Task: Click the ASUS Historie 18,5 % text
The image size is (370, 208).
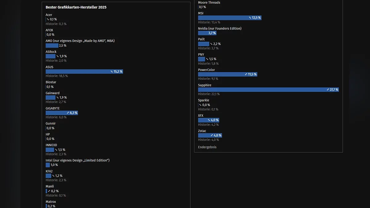Action: 57,76
